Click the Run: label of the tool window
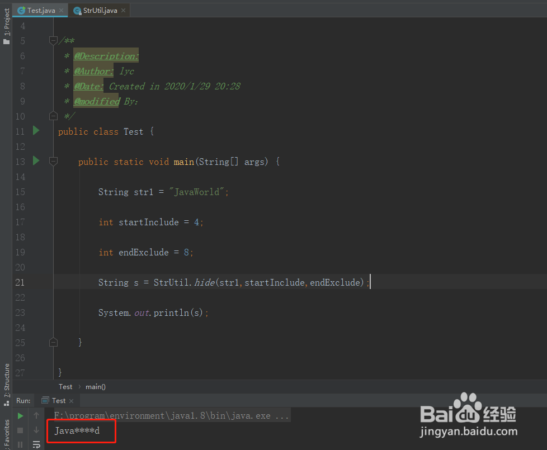 pos(23,401)
